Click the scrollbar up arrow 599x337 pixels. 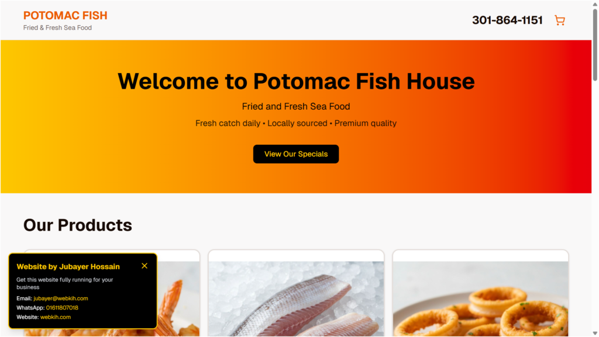click(595, 4)
